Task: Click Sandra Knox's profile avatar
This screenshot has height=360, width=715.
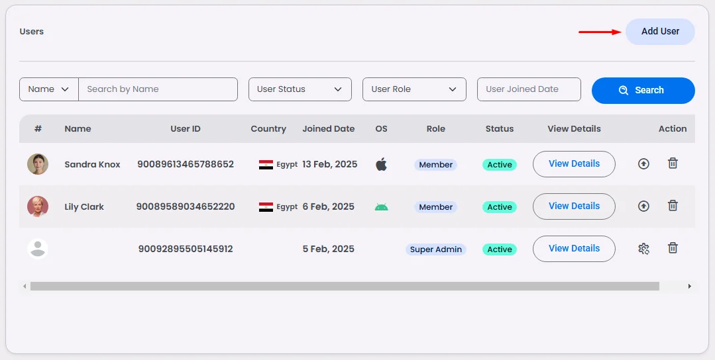Action: pos(38,164)
